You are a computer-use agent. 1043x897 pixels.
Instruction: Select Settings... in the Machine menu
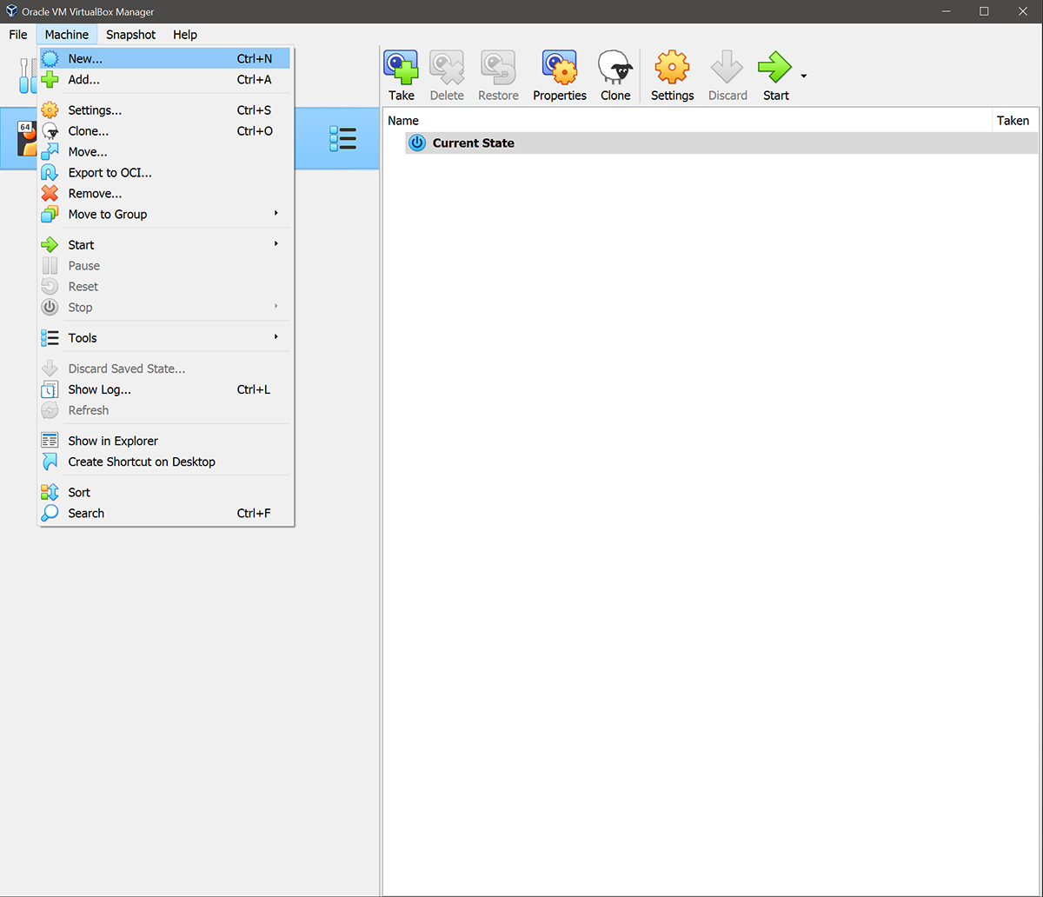tap(165, 110)
